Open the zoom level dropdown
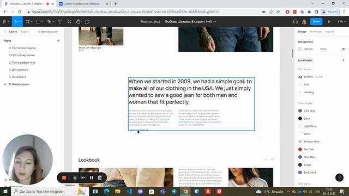The height and width of the screenshot is (196, 349). 342,22
